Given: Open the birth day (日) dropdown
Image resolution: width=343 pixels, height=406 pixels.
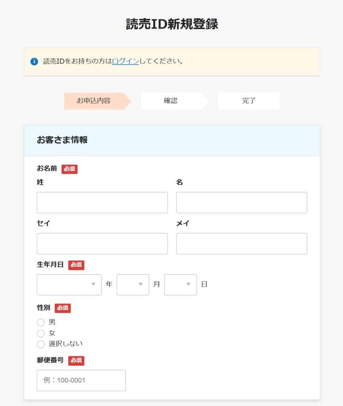Looking at the screenshot, I should click(181, 285).
